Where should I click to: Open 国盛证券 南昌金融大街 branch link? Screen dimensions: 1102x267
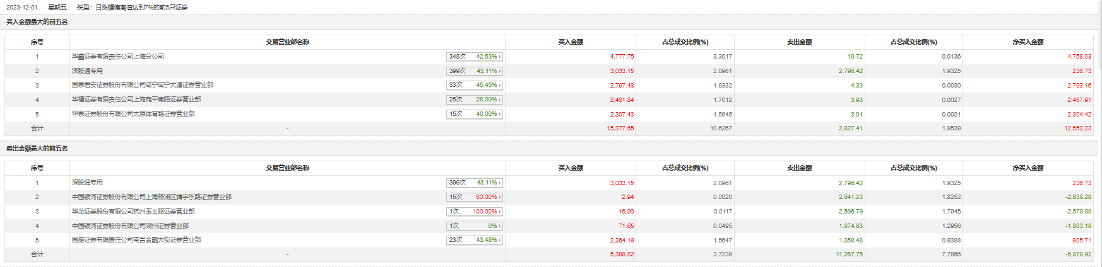tap(136, 240)
